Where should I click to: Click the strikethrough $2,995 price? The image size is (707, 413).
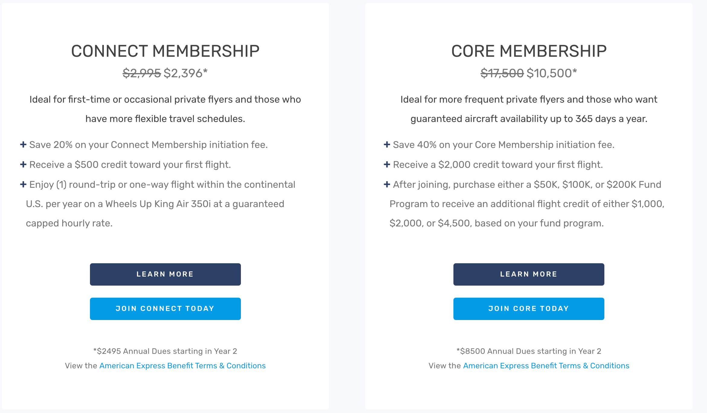click(141, 73)
